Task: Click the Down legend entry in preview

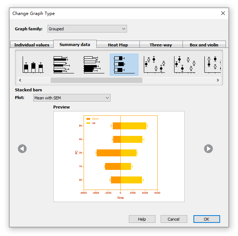Action: coord(93,119)
